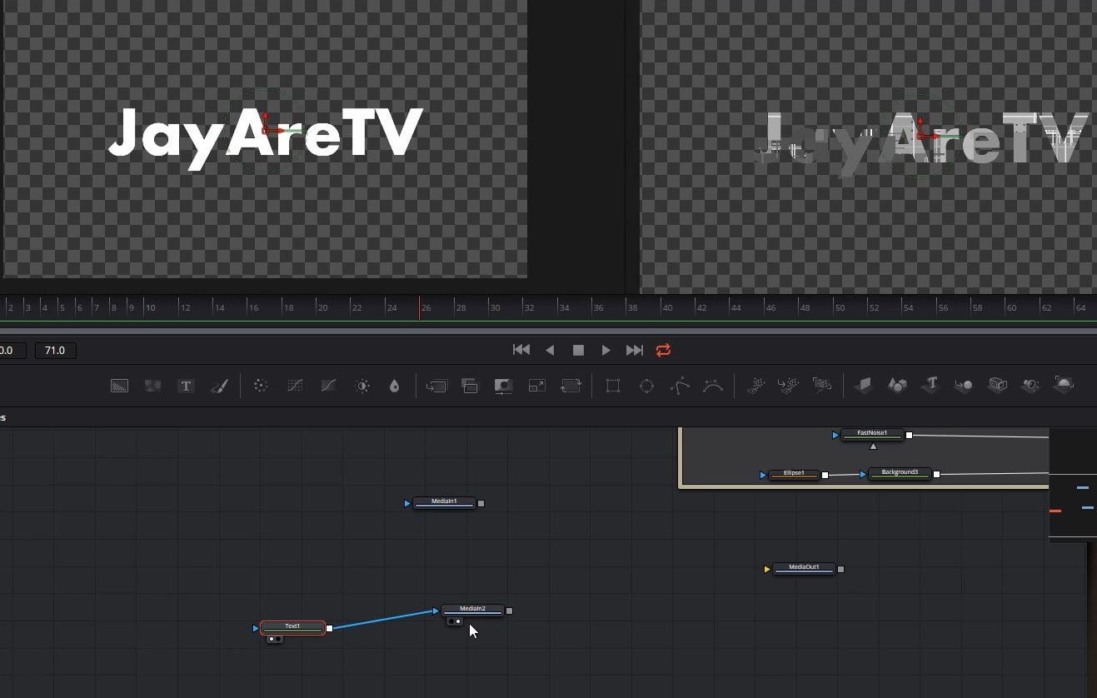Select the Text+ tool
Screen dimensions: 1097x698
(186, 386)
